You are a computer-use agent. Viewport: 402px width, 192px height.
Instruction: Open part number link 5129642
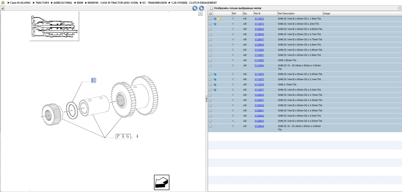(259, 116)
